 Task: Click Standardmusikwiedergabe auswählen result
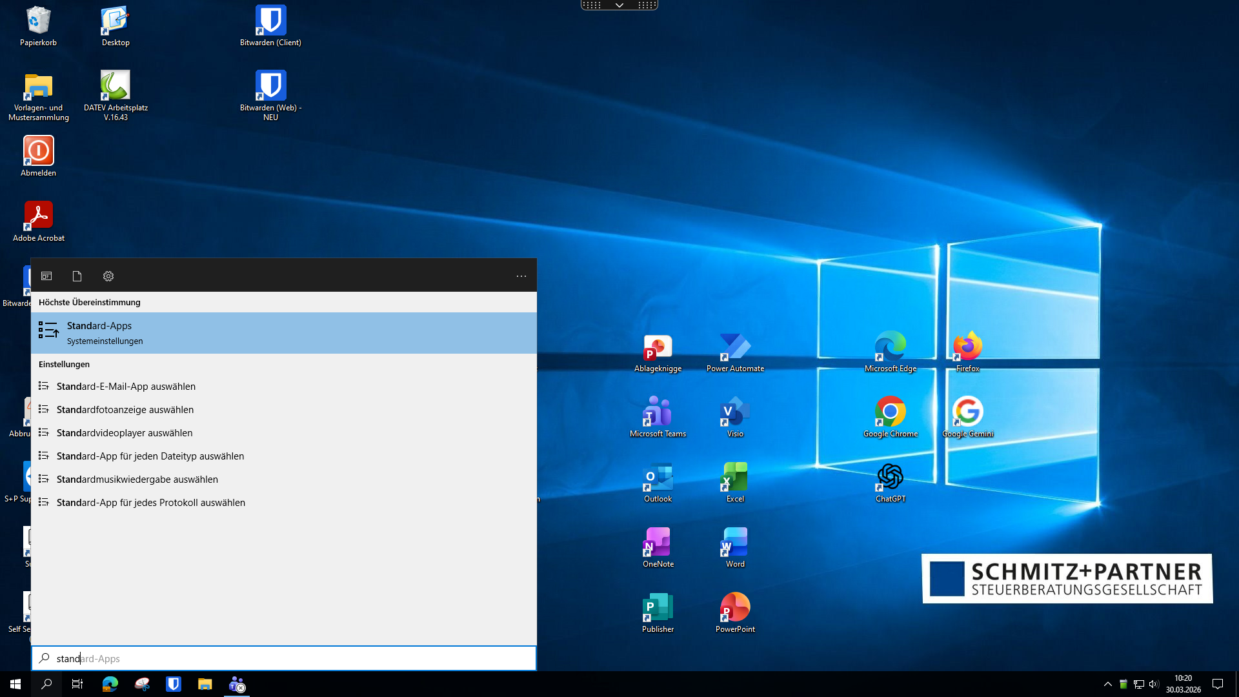point(137,480)
